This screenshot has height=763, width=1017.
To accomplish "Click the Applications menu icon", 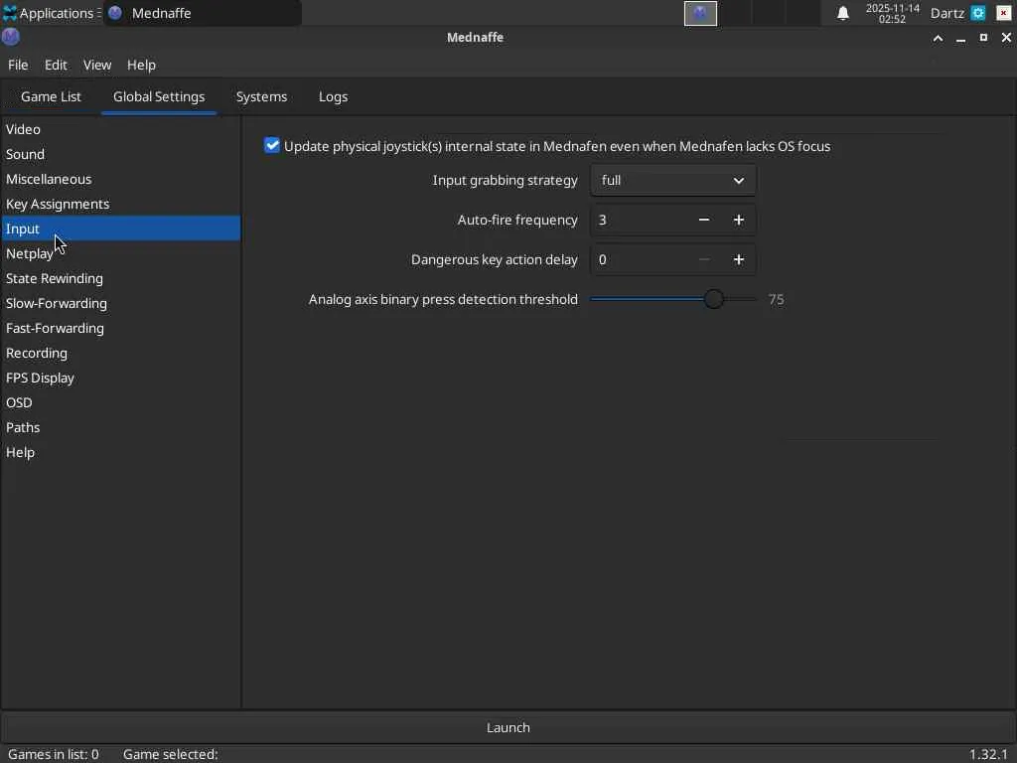I will 10,13.
